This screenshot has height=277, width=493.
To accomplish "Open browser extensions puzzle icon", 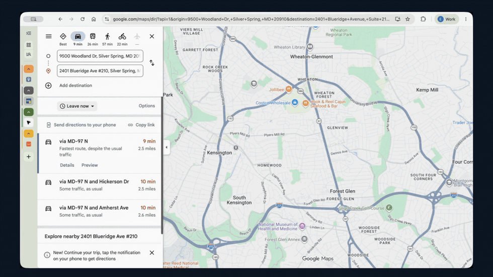I will click(423, 19).
